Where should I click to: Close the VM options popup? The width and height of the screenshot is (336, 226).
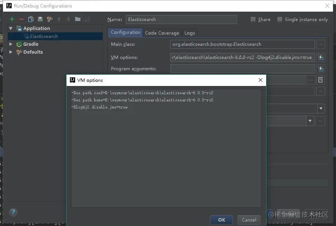tap(260, 80)
